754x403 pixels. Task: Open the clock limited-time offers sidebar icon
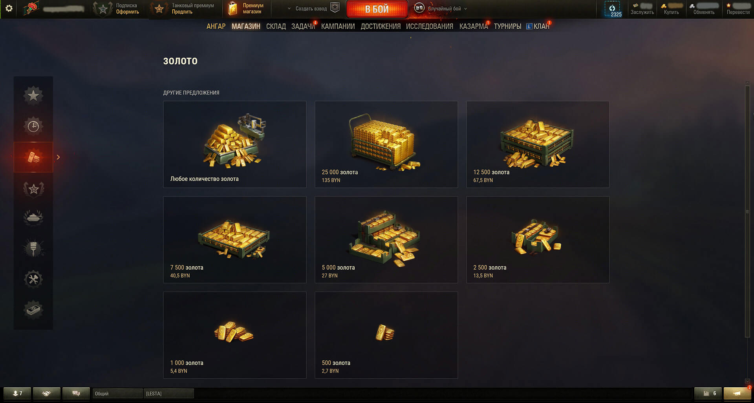click(x=33, y=126)
